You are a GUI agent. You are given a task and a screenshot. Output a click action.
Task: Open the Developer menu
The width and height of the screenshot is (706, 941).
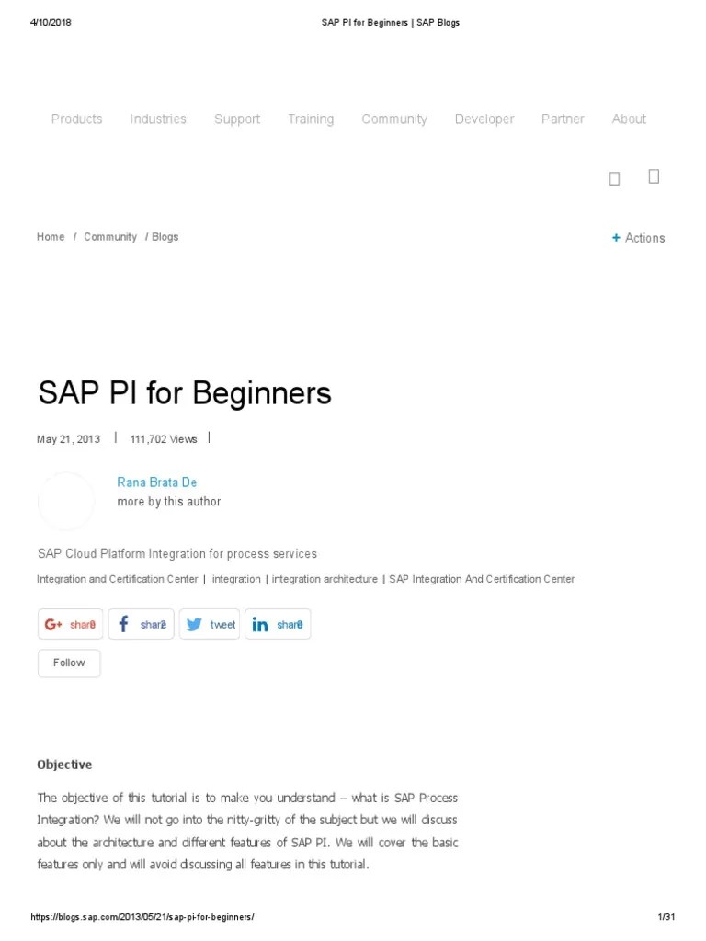point(484,119)
